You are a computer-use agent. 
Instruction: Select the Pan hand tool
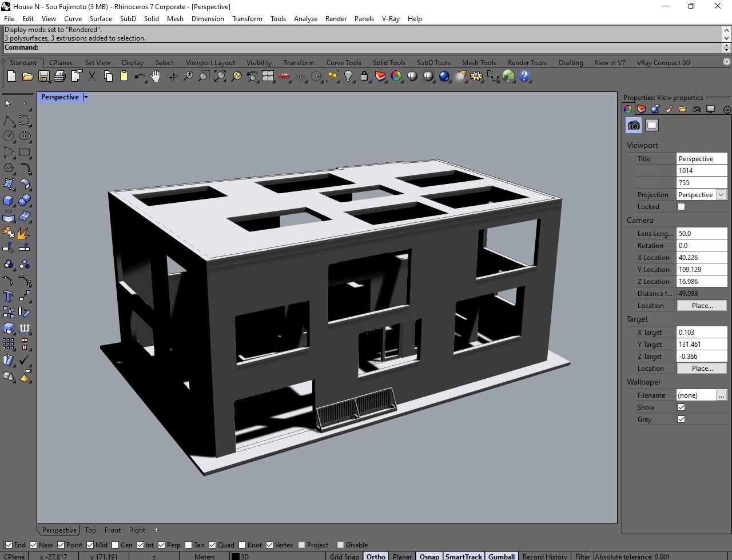click(x=156, y=76)
